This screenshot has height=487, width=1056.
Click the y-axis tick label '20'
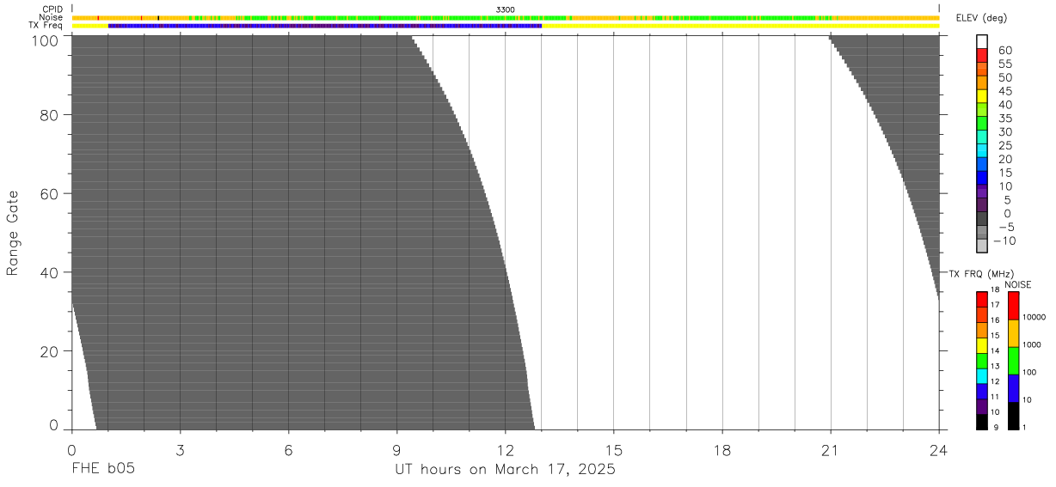pos(48,351)
